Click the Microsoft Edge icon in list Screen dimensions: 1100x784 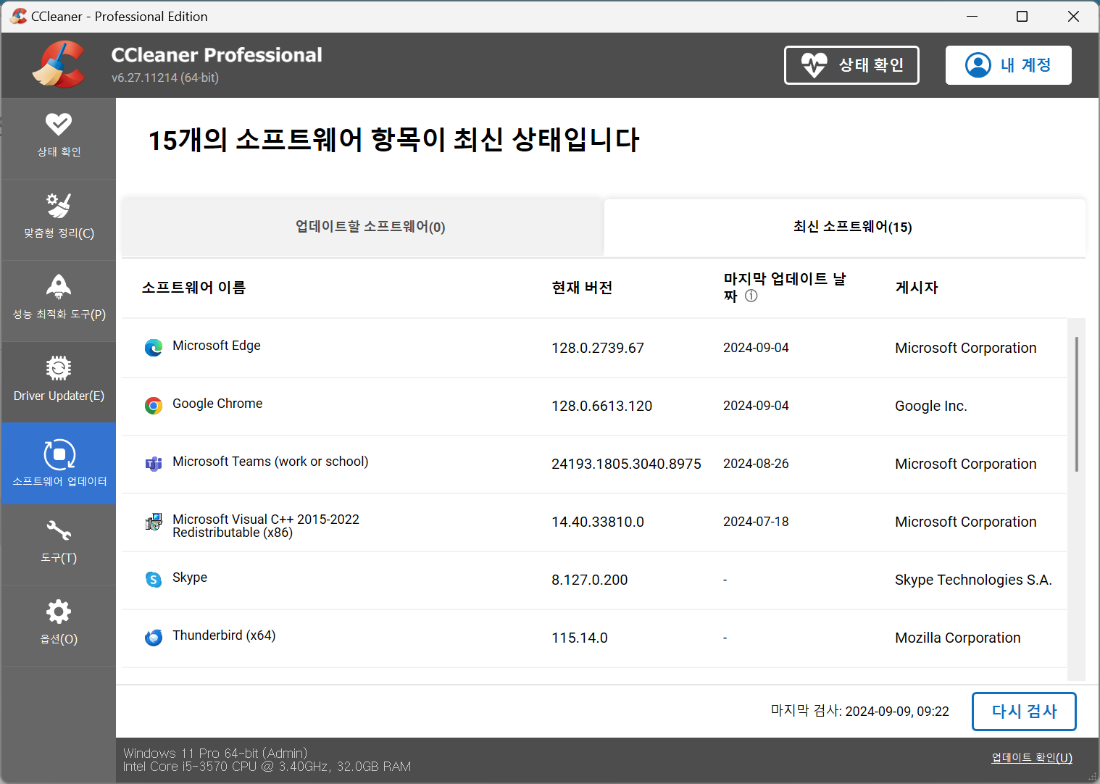pyautogui.click(x=154, y=348)
